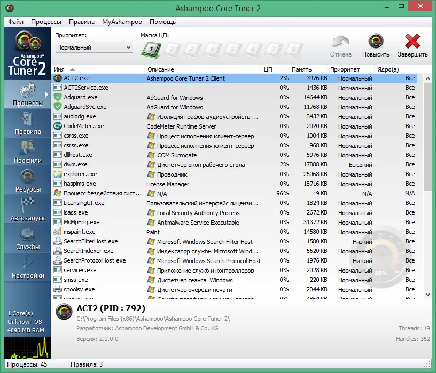The width and height of the screenshot is (436, 373).
Task: Select the lsass.exe process row
Action: pyautogui.click(x=235, y=213)
